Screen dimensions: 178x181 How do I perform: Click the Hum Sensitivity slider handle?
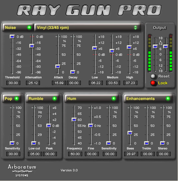(108, 143)
